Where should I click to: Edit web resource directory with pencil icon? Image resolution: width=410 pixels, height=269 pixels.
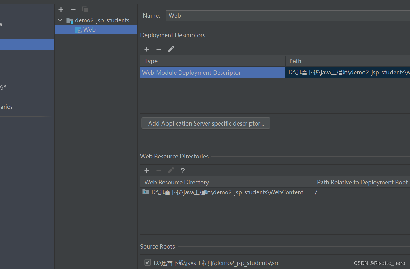point(171,170)
